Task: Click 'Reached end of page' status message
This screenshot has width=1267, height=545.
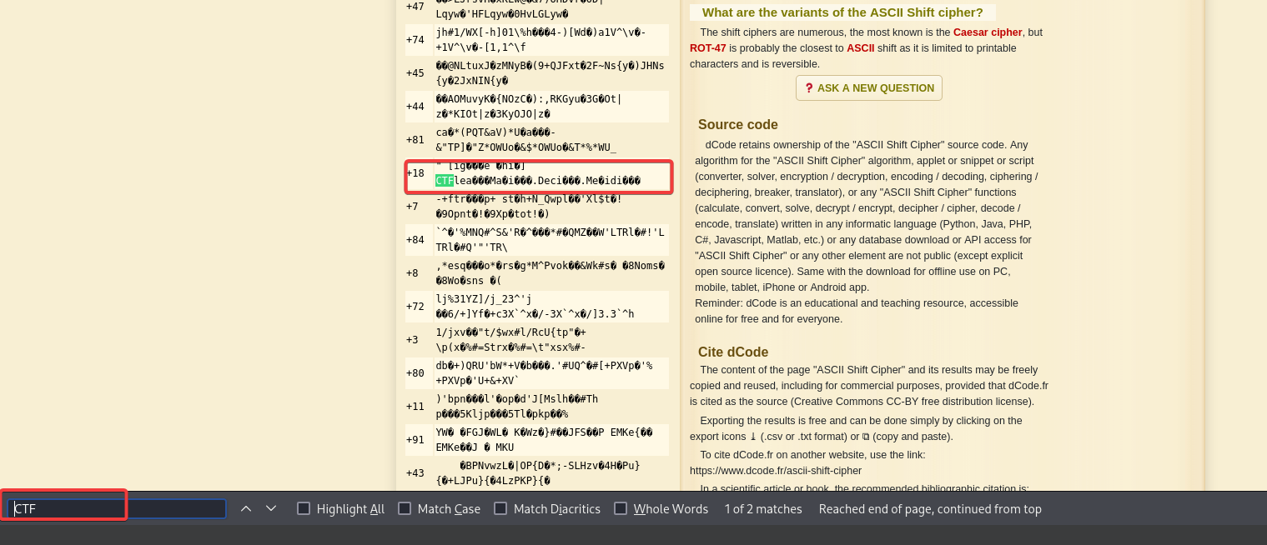Action: click(930, 508)
